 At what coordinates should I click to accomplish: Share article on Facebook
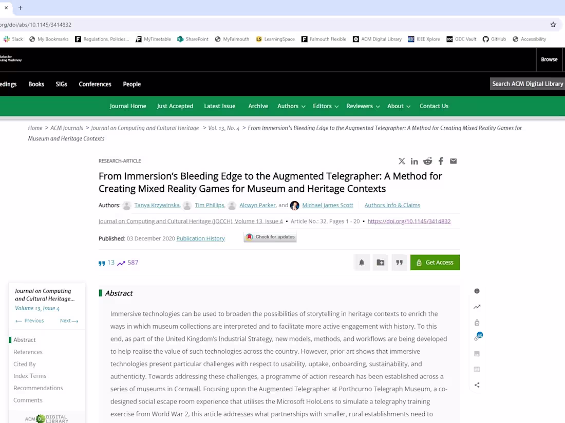point(441,161)
